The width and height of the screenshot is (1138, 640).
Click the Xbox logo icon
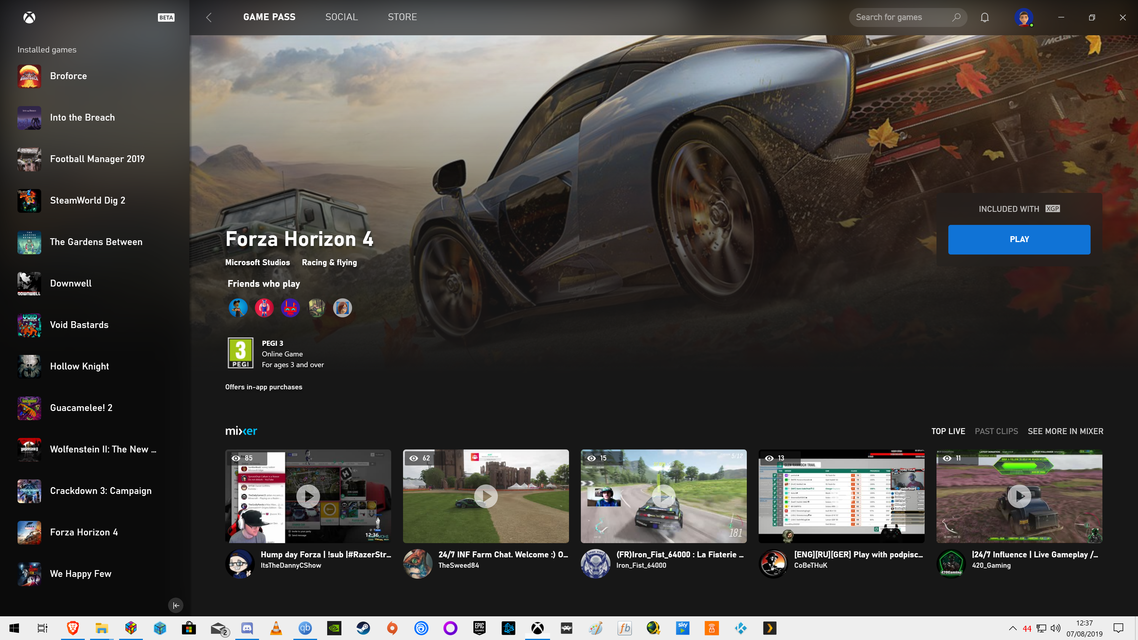[x=29, y=17]
